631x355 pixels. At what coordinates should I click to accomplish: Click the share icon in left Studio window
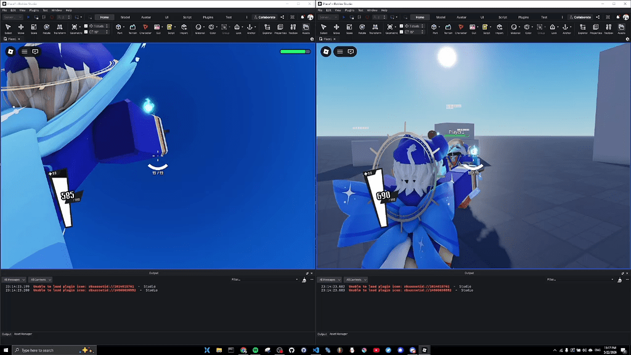point(282,17)
